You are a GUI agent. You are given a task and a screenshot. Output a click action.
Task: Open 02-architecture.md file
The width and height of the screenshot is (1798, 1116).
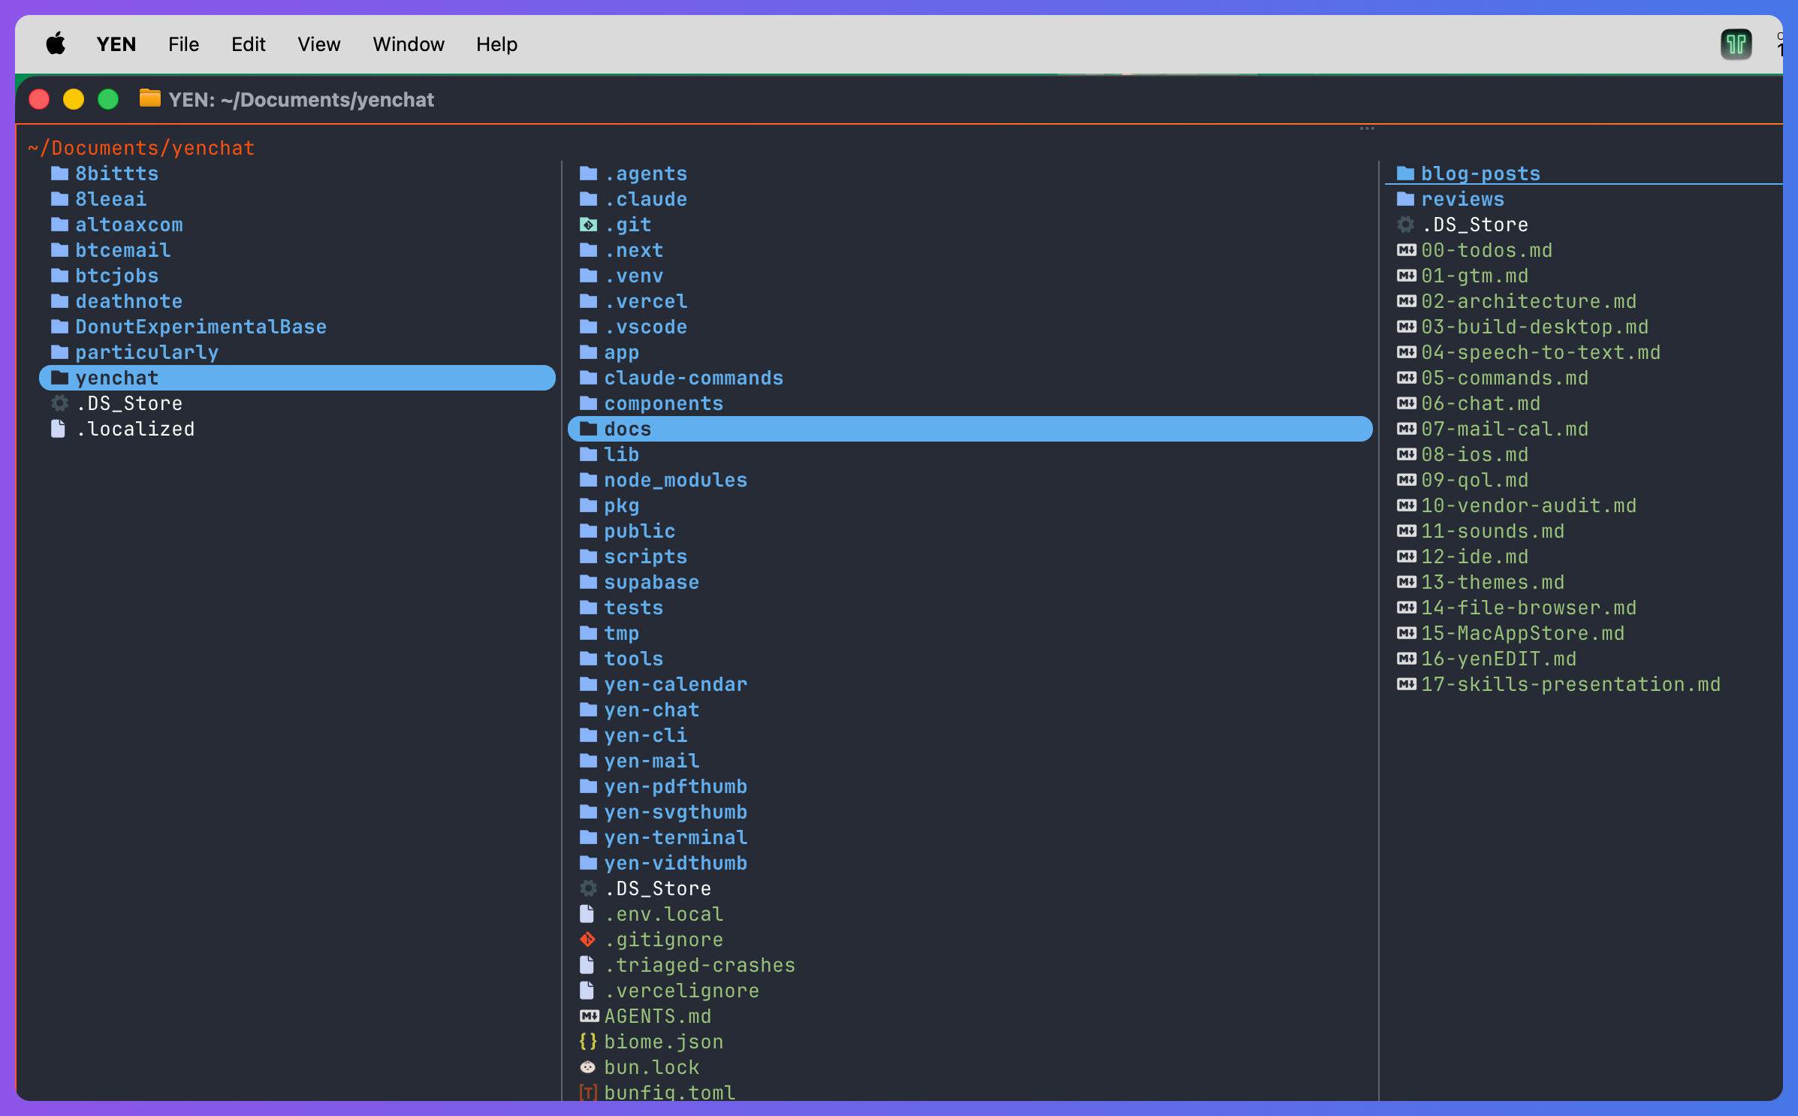(1528, 301)
